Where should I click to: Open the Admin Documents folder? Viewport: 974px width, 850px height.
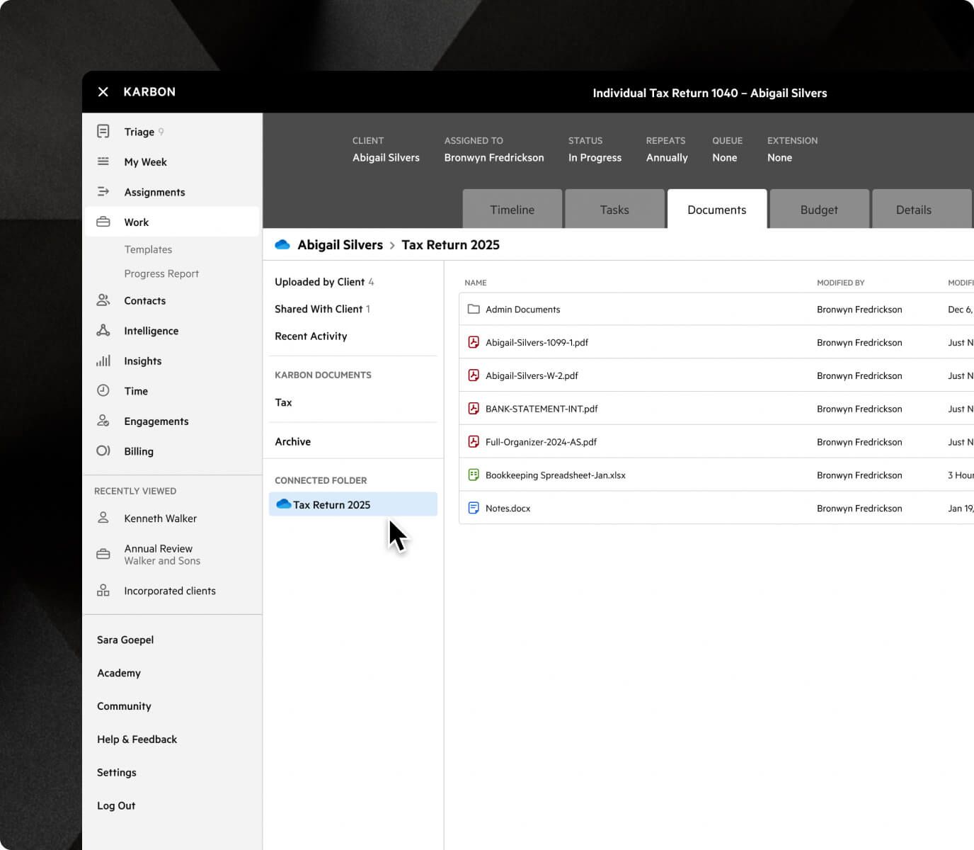[x=522, y=309]
